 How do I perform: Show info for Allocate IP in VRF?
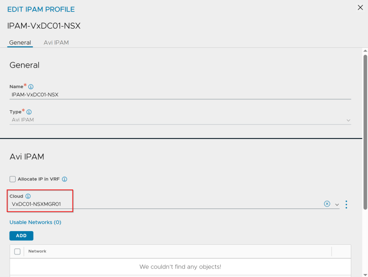(65, 179)
